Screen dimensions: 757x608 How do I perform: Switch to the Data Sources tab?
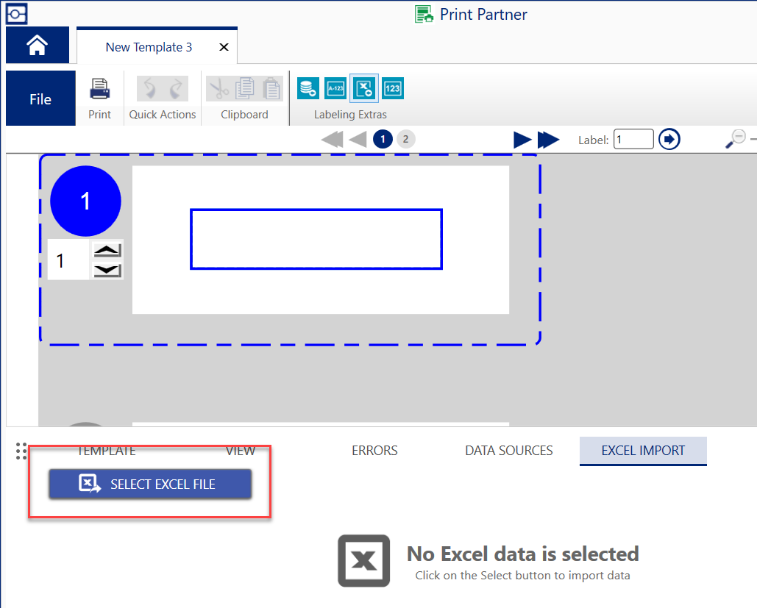[x=508, y=451]
